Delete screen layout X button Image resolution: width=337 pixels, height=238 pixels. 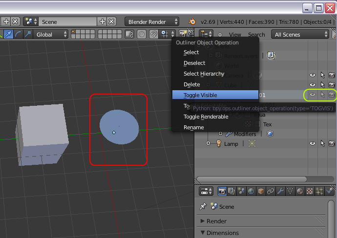[15, 21]
